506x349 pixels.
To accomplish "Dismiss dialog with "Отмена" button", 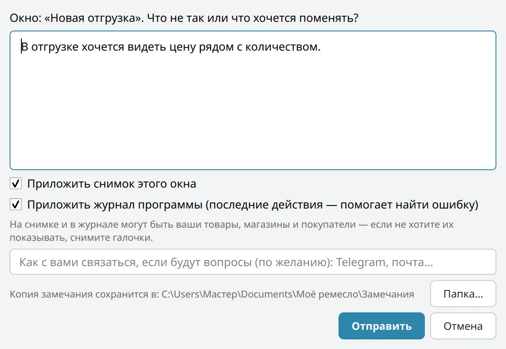I will (463, 326).
